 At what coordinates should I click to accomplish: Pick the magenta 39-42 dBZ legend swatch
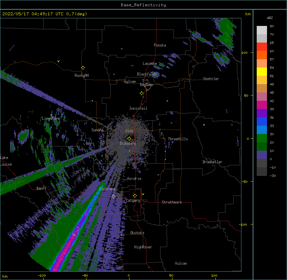262,105
